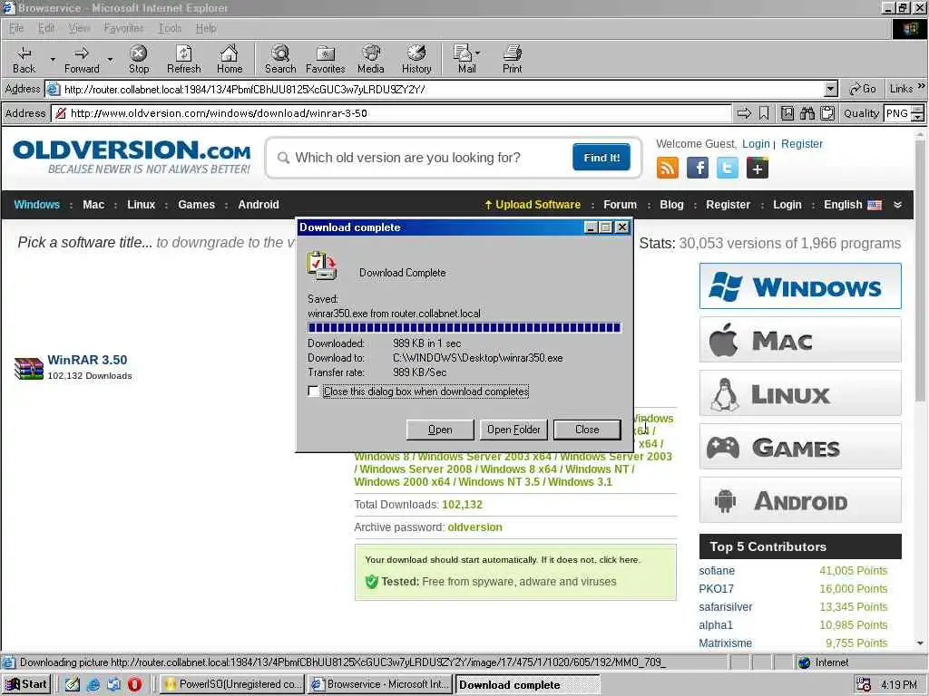Viewport: 929px width, 696px height.
Task: Click the Show Desktop Quick Launch icon
Action: (73, 684)
